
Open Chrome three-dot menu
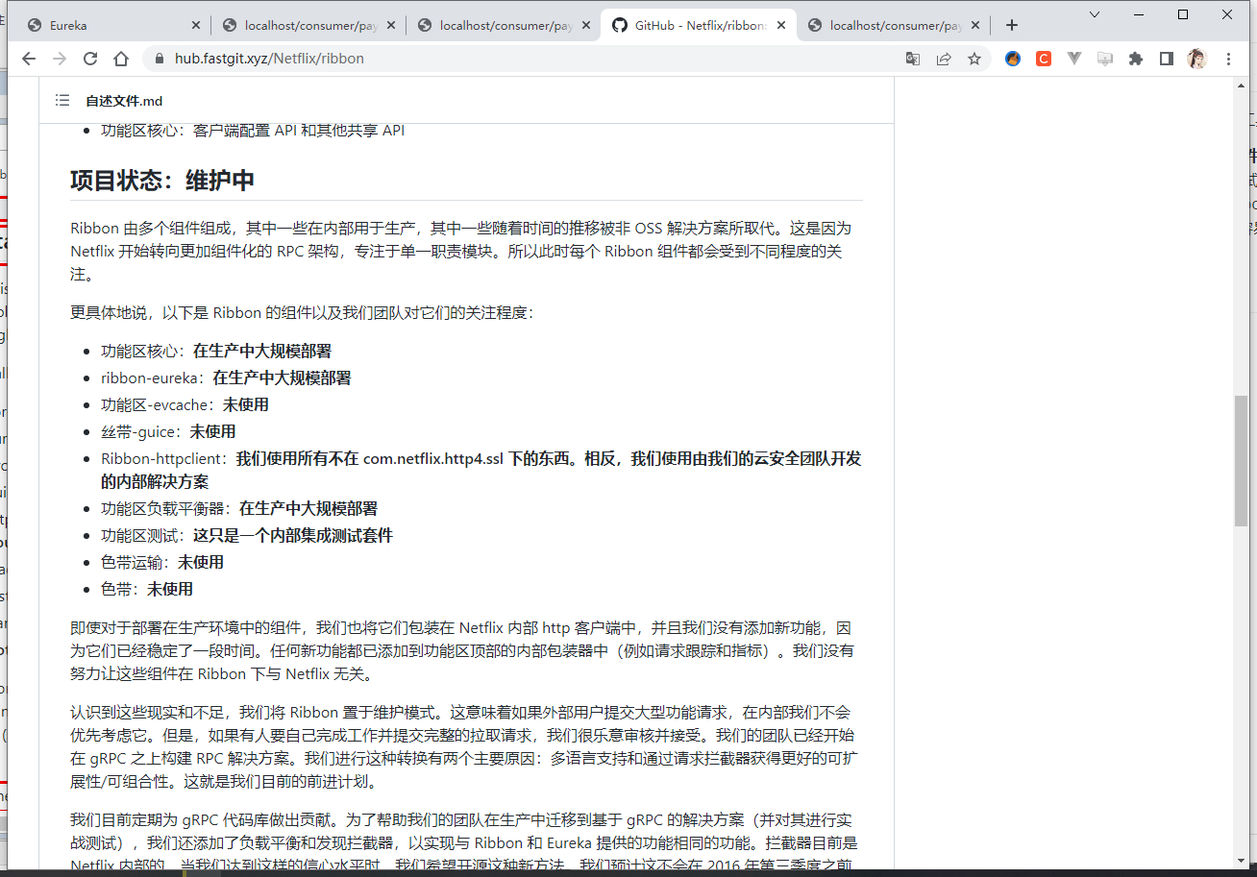pos(1229,59)
